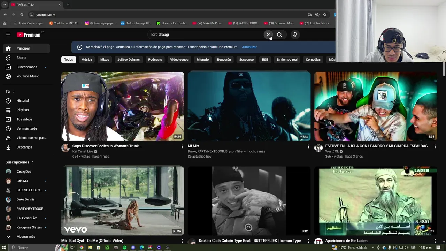The image size is (446, 251).
Task: Open options menu for Bad Gyal mix
Action: [x=182, y=241]
